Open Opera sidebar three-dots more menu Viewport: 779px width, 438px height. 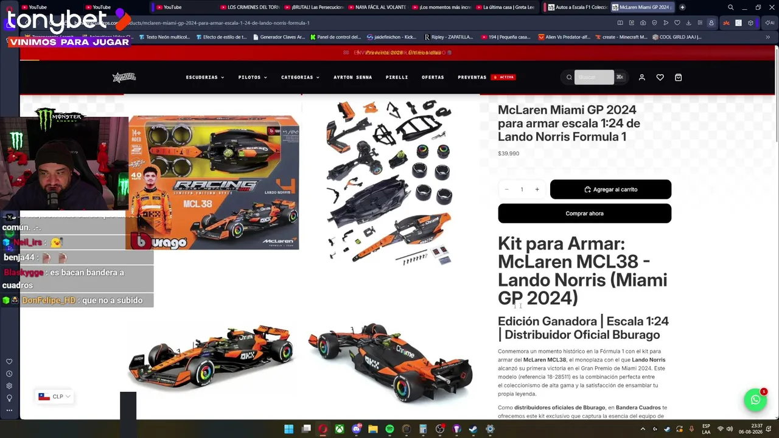coord(9,410)
